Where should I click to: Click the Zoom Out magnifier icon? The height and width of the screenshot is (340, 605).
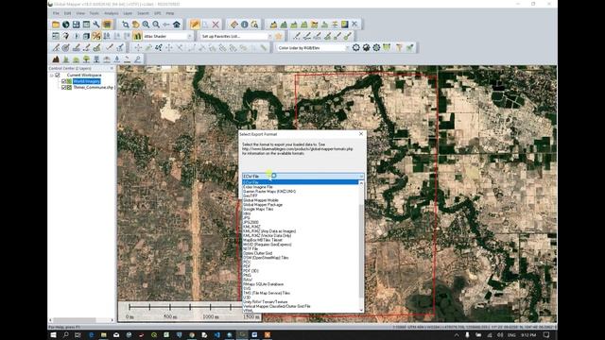point(156,25)
